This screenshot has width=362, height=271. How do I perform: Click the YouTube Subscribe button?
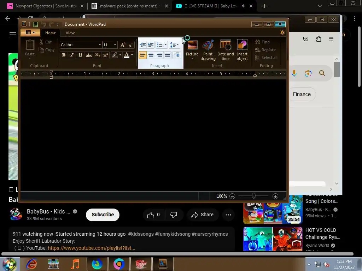tap(103, 215)
